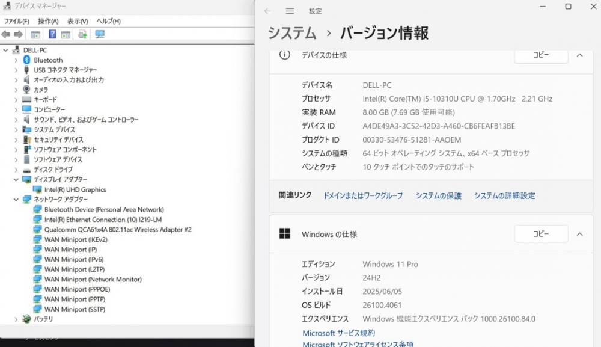Click the Bluetooth category icon
This screenshot has width=601, height=347.
(x=26, y=60)
